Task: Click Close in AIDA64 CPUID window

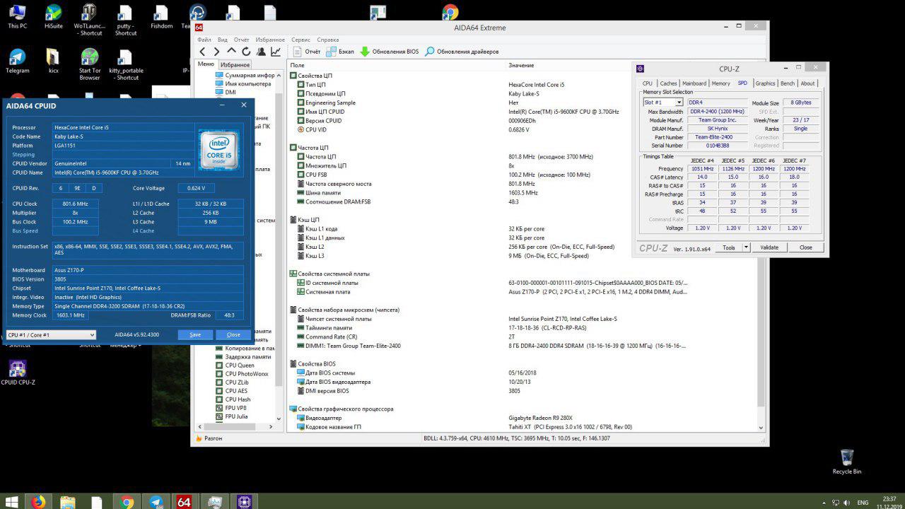Action: point(233,335)
